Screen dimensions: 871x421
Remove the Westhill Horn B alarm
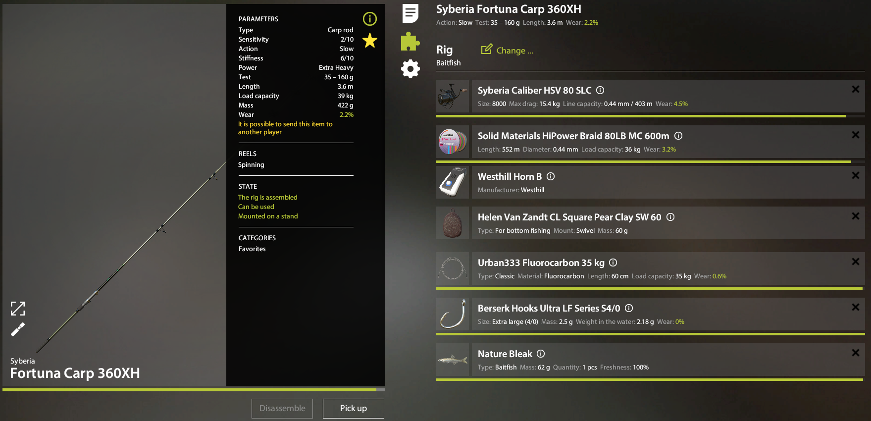tap(855, 175)
